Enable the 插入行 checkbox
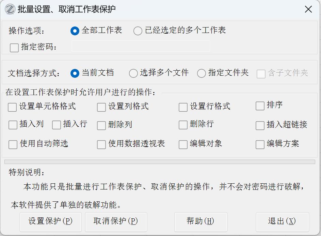 (x=57, y=125)
